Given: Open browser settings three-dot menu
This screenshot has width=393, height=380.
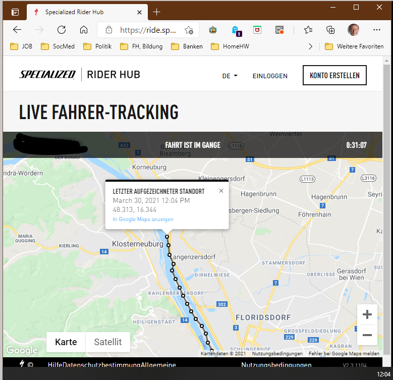Looking at the screenshot, I should [x=377, y=30].
